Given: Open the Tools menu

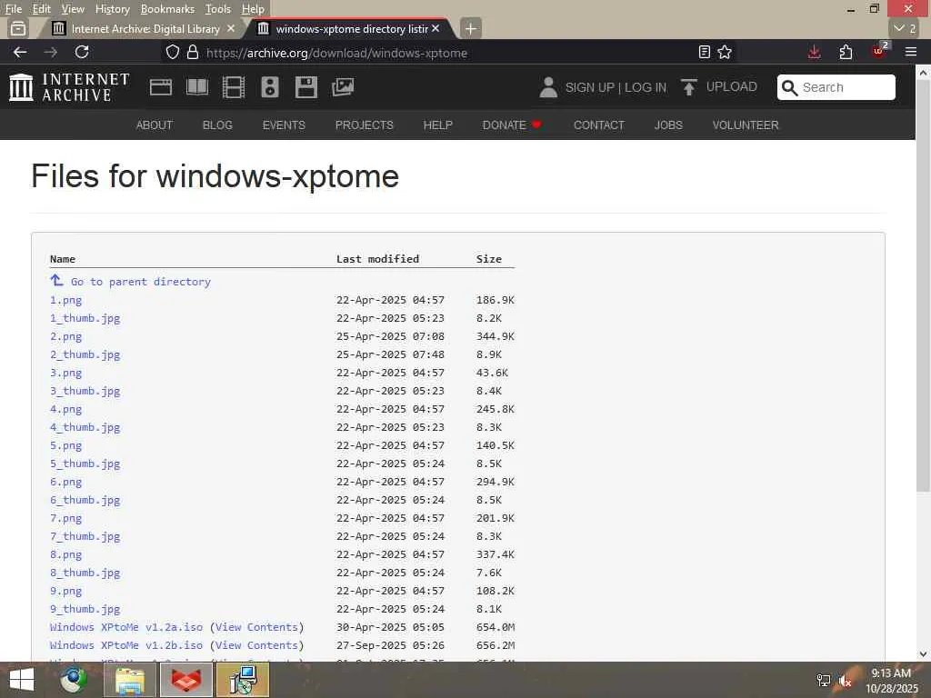Looking at the screenshot, I should tap(218, 9).
